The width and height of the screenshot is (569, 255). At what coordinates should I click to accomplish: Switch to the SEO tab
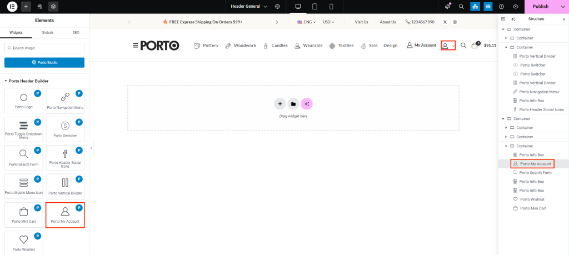(x=76, y=33)
